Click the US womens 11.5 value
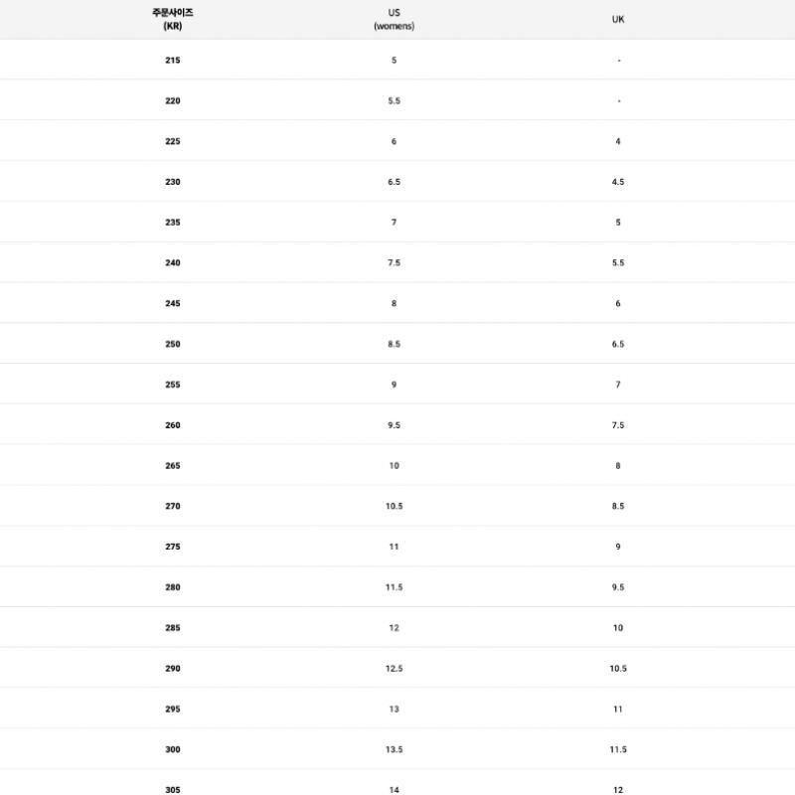Viewport: 795px width, 795px height. click(x=394, y=587)
